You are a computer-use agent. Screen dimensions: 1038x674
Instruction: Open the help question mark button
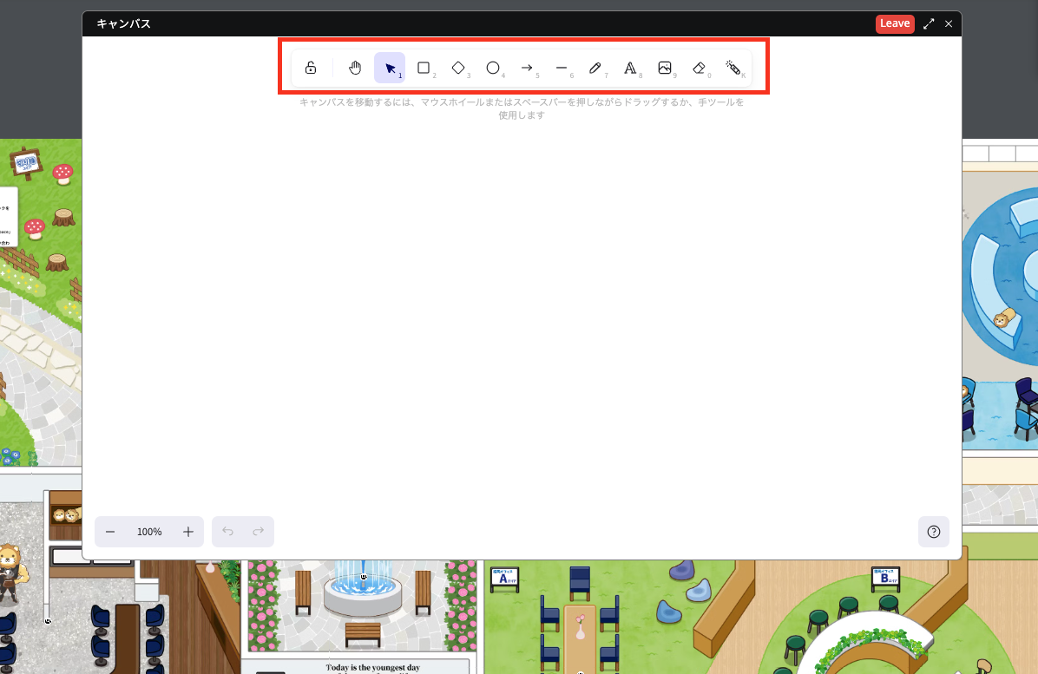[934, 532]
